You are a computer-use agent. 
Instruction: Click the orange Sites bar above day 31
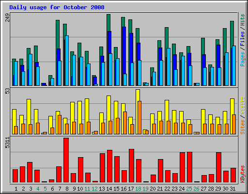click(234, 124)
